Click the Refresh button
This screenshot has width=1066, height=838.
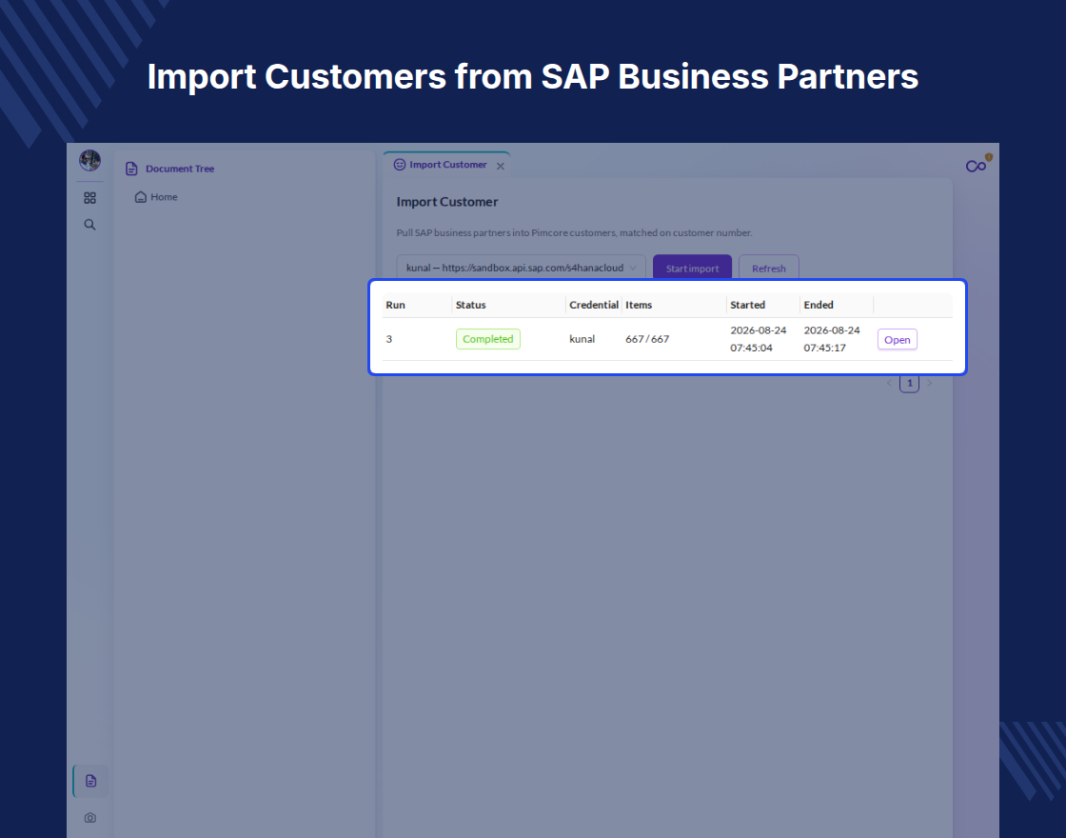[769, 268]
